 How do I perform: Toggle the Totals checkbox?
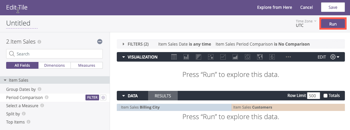click(x=325, y=96)
